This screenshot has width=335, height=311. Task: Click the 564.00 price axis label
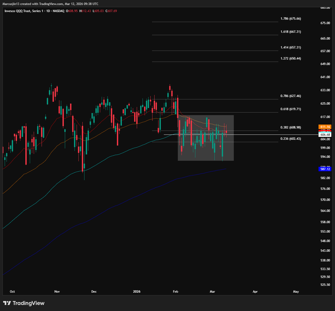(x=325, y=211)
